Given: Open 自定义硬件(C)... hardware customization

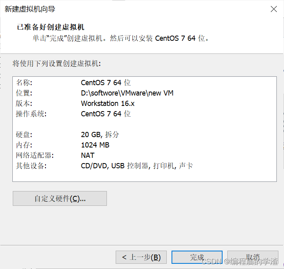Looking at the screenshot, I should 60,198.
